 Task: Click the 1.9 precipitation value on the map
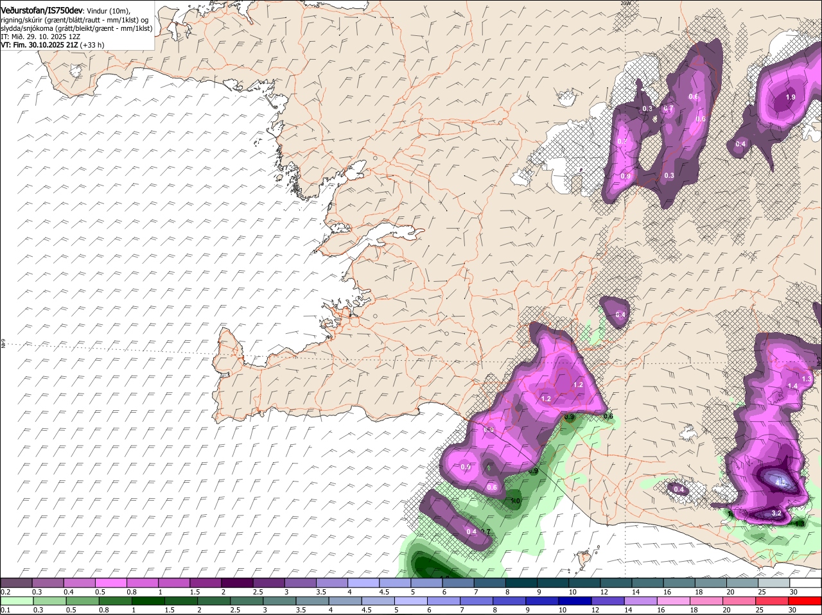(x=791, y=98)
